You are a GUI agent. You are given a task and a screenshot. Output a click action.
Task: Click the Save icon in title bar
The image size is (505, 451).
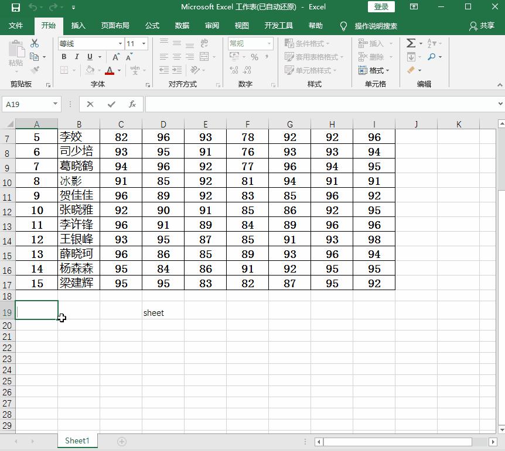coord(15,7)
